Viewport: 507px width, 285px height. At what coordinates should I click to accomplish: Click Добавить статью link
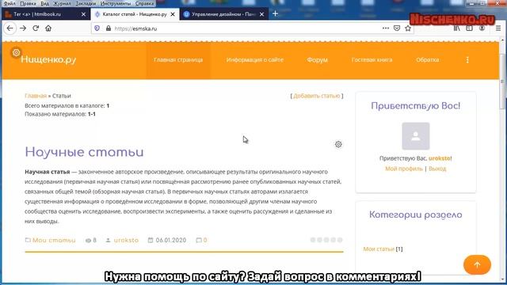tap(317, 96)
